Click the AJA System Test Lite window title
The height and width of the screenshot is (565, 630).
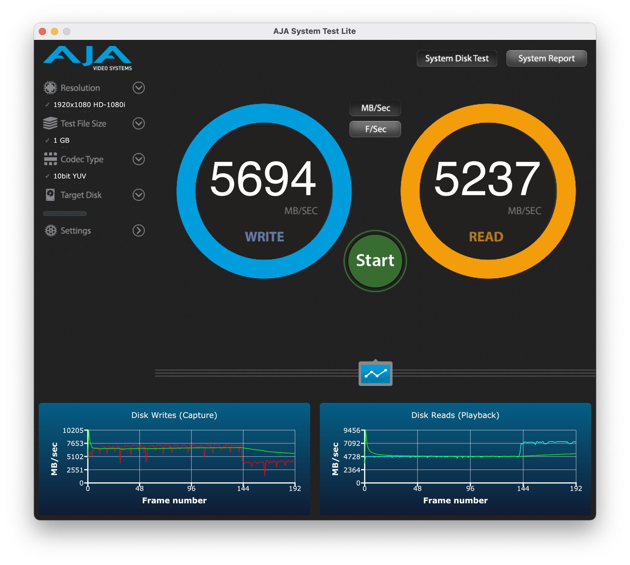pos(315,31)
